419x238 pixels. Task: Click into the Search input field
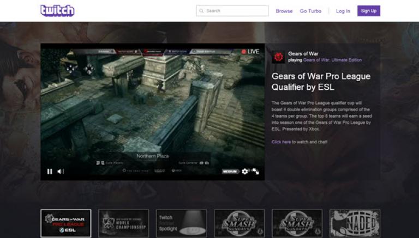(x=236, y=11)
